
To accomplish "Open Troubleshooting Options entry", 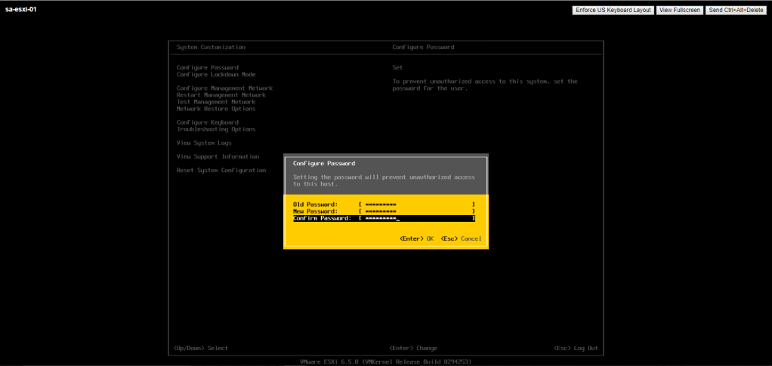I will 216,129.
